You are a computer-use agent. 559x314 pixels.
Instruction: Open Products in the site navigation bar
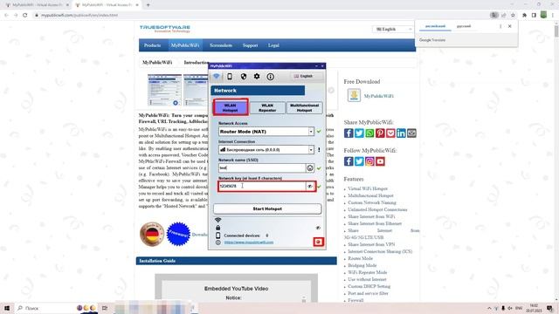pyautogui.click(x=152, y=45)
